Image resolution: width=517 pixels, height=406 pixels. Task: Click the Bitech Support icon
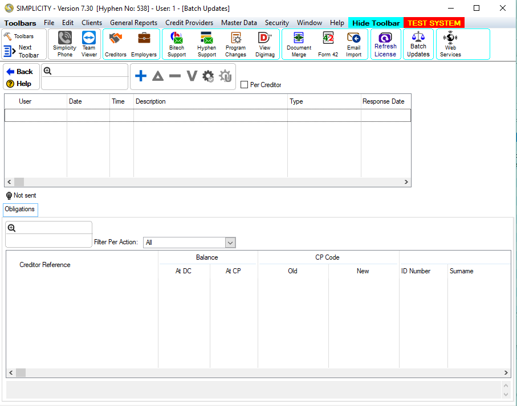(x=177, y=44)
